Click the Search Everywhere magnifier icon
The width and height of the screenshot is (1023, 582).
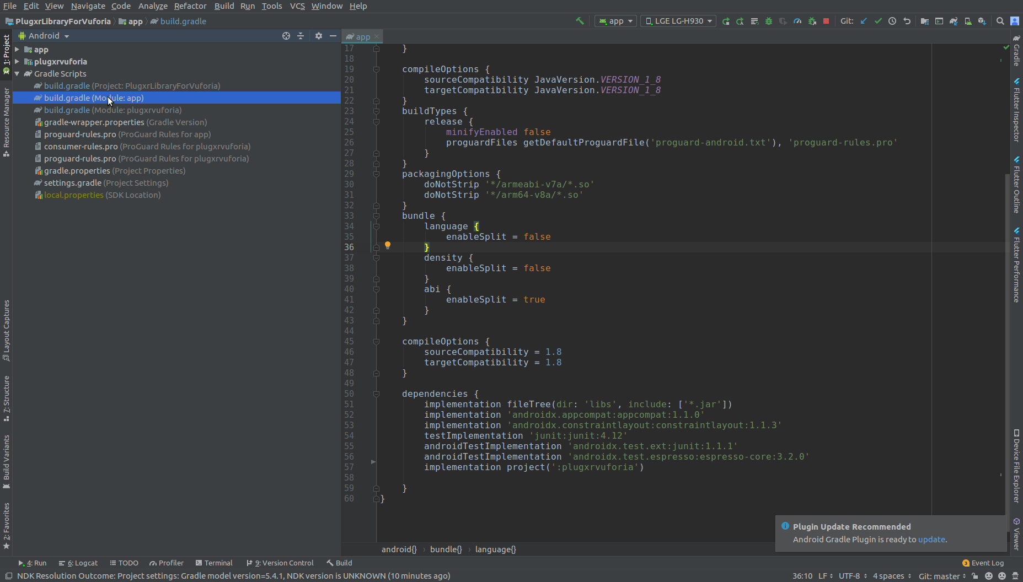tap(1000, 21)
